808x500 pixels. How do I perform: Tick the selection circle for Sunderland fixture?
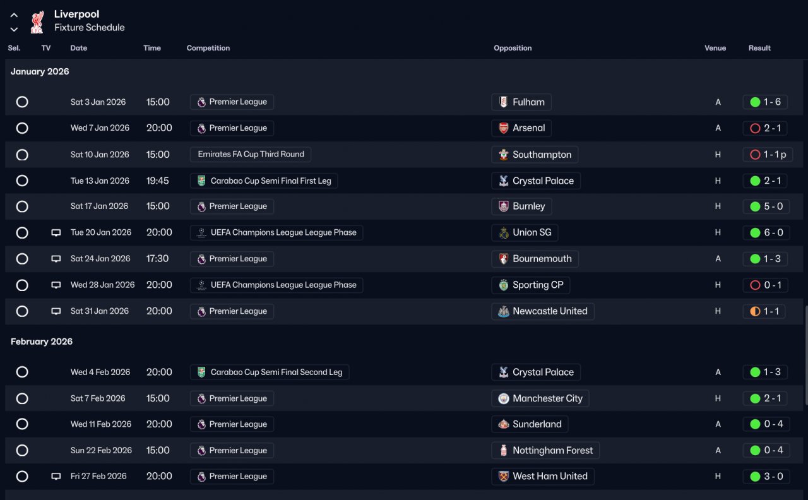coord(22,425)
